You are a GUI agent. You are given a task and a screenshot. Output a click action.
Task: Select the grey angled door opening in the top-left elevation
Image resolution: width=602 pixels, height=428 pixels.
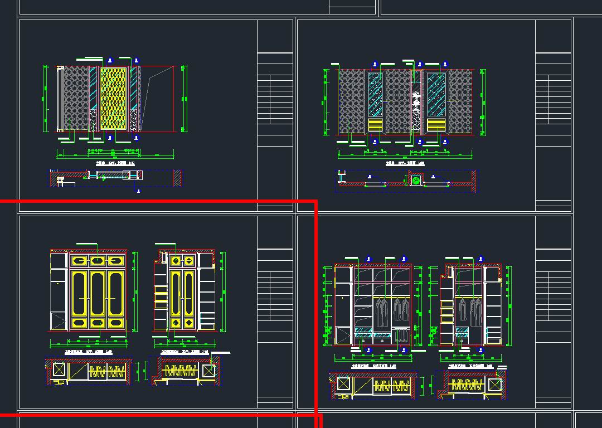pos(157,99)
